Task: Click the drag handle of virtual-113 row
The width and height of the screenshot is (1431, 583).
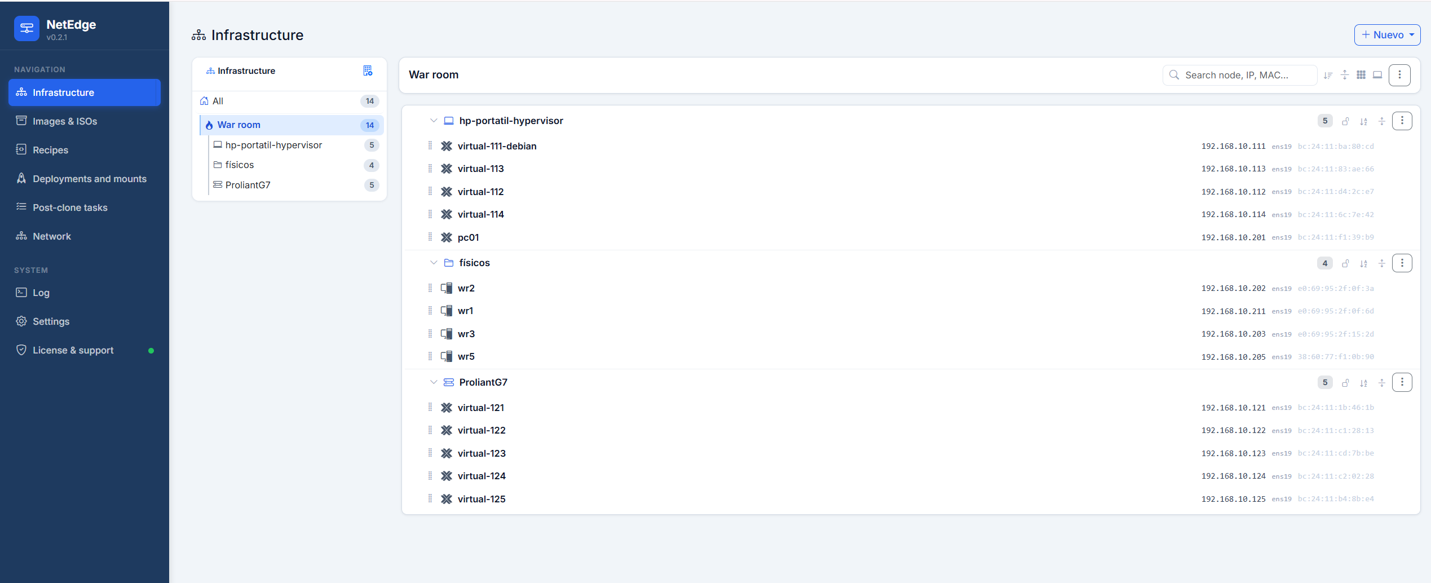Action: point(430,169)
